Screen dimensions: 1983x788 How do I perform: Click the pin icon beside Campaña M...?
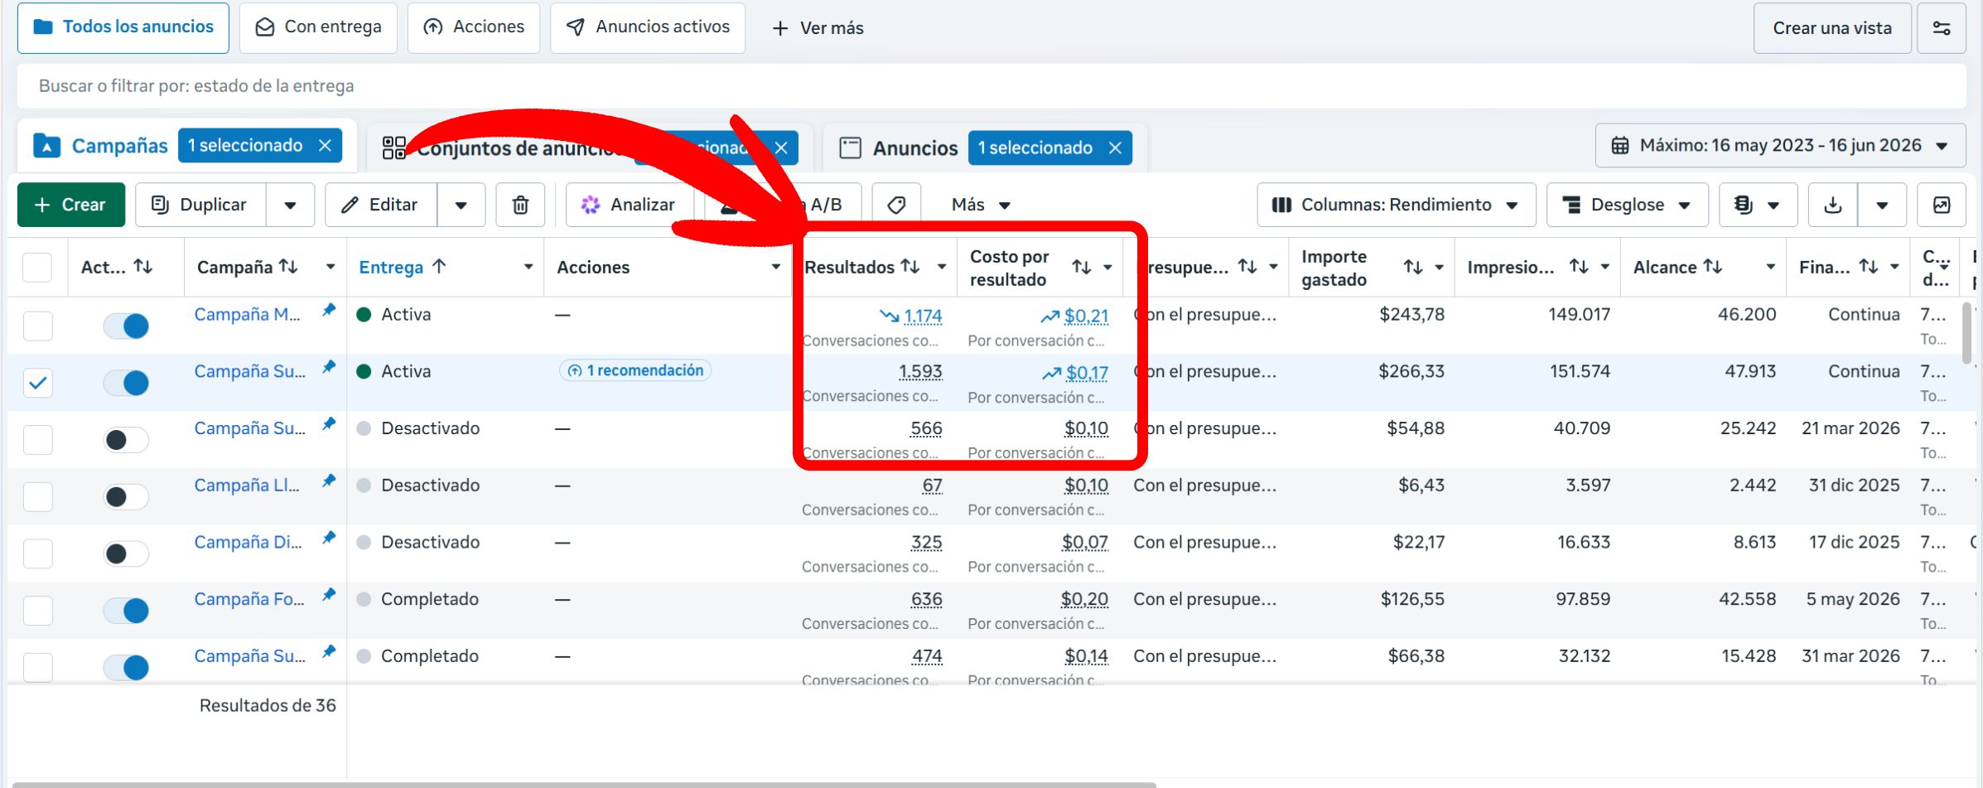click(329, 310)
